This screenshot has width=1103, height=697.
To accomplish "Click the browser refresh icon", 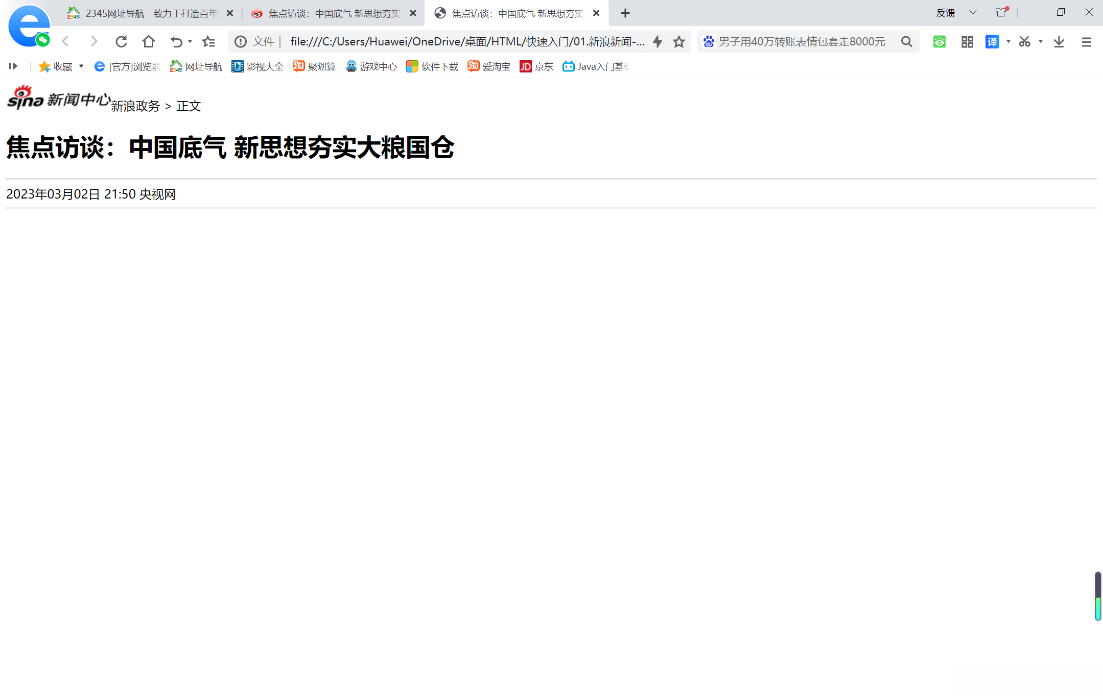I will pos(121,41).
